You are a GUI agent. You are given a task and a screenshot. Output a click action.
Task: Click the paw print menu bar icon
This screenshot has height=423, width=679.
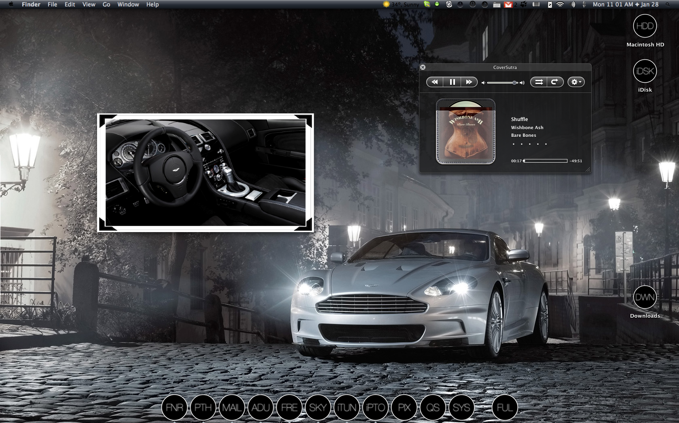(523, 4)
